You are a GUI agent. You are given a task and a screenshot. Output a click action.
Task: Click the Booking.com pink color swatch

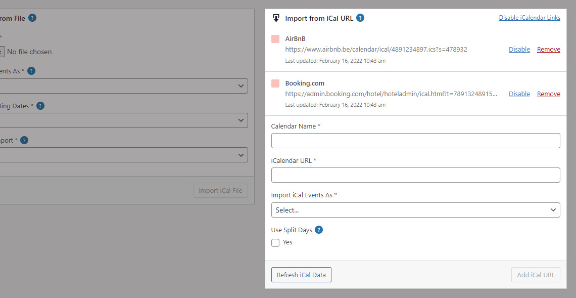click(x=275, y=83)
